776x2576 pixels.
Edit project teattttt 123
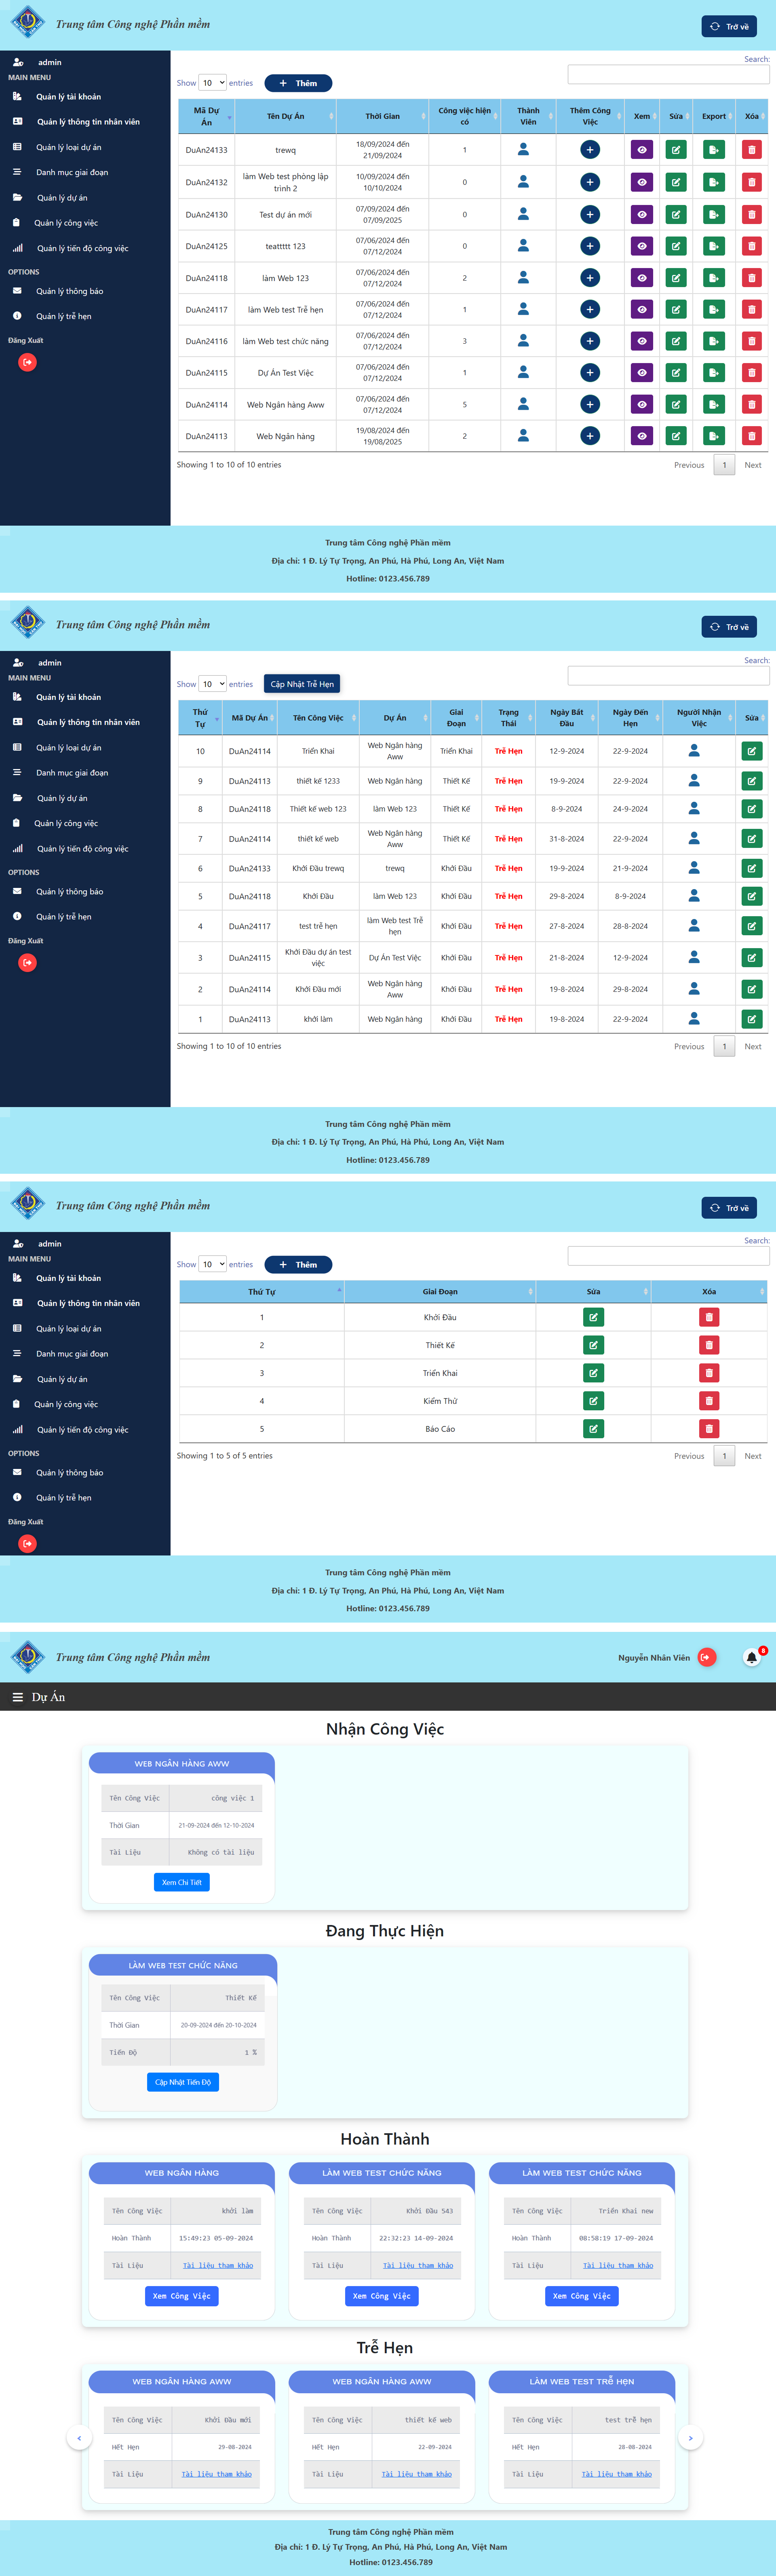coord(676,246)
